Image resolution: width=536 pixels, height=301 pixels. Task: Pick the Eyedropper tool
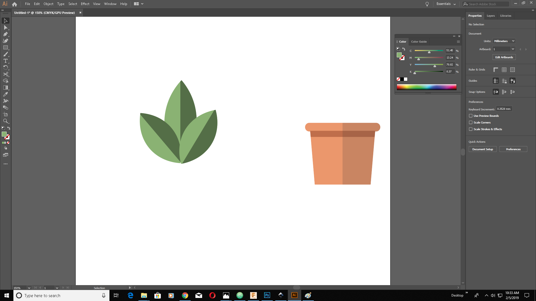pos(5,94)
